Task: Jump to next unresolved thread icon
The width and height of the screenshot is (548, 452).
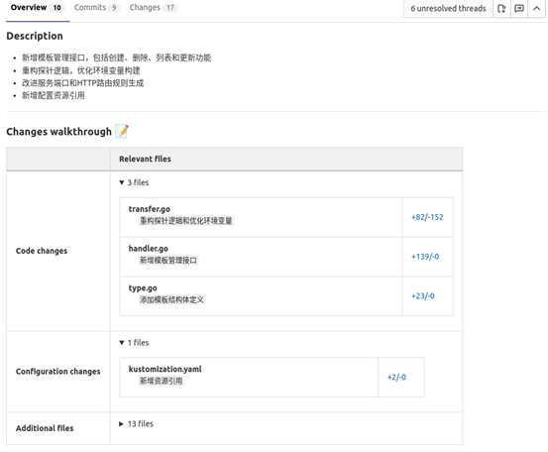Action: coord(501,8)
